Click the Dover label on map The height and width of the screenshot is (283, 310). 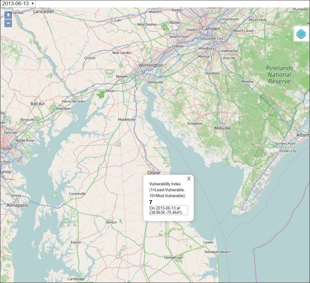(154, 172)
